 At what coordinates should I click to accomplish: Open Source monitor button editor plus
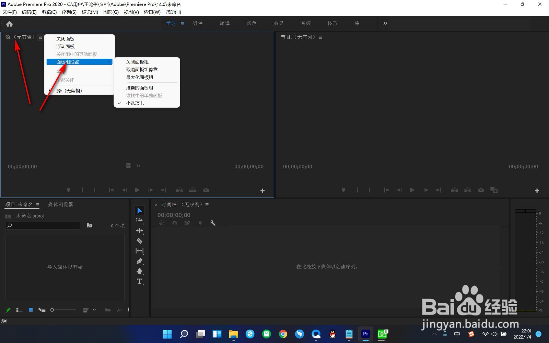coord(262,191)
